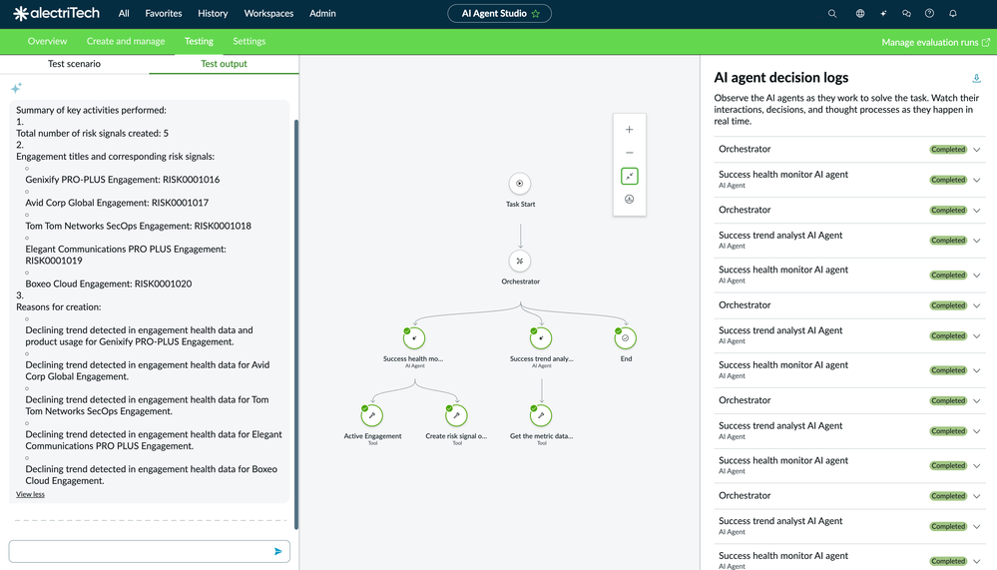Click text 'Boxeo Cloud Engagement: RISK0001020'
The height and width of the screenshot is (570, 997).
click(x=109, y=284)
